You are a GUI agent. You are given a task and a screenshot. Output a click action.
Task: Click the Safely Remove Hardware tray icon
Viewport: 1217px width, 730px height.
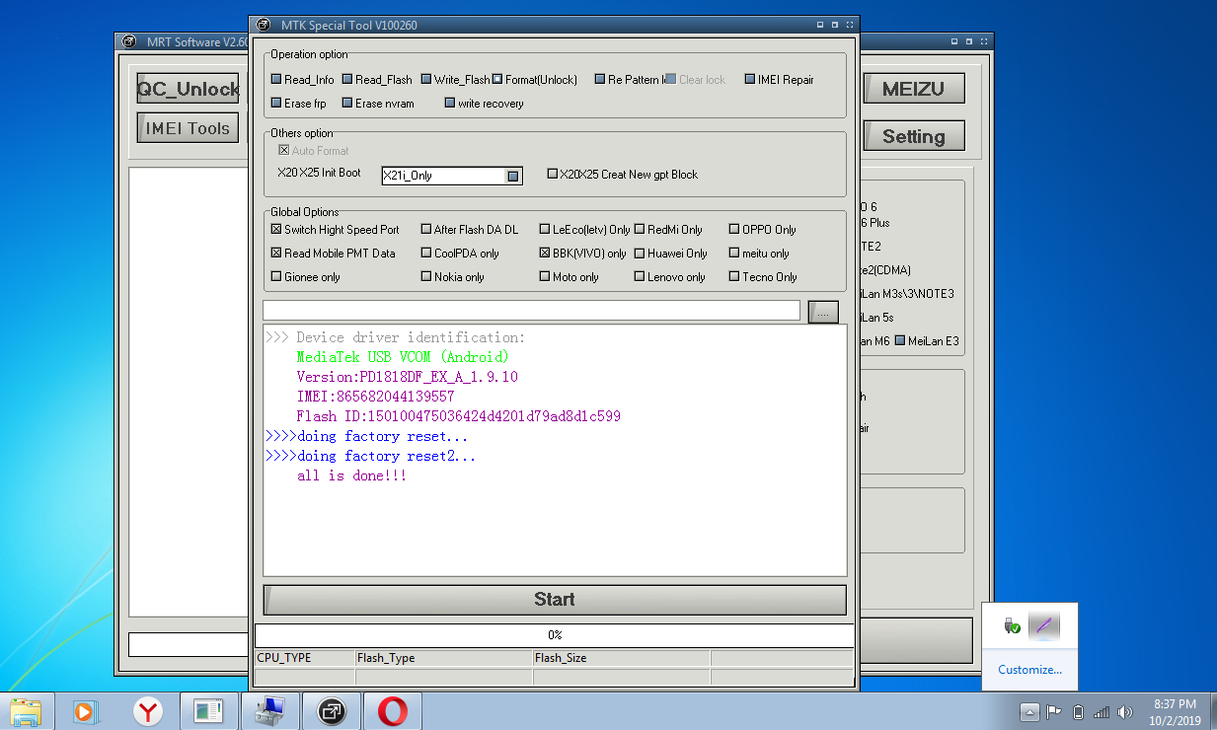point(1012,626)
